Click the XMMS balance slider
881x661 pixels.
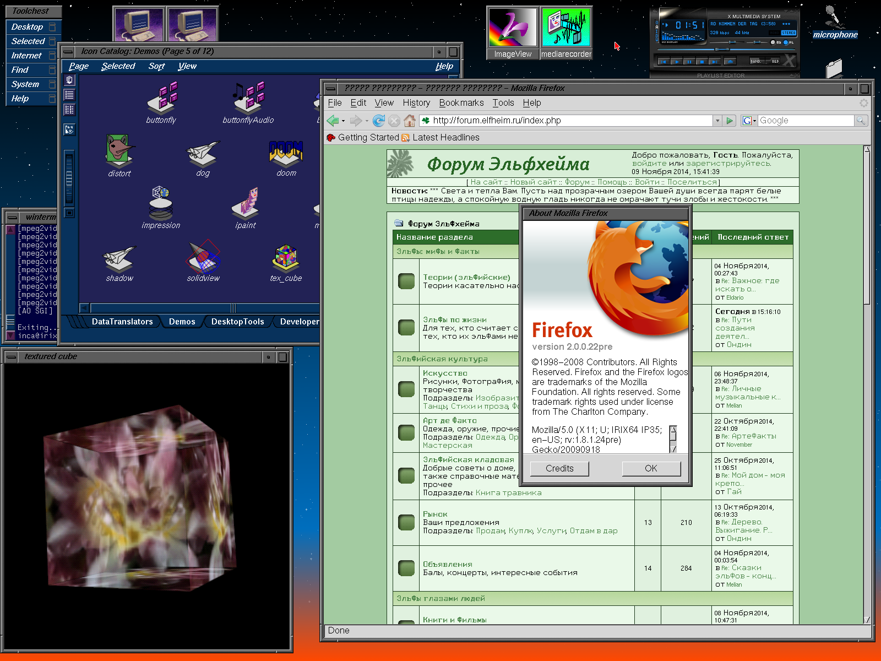coord(757,42)
